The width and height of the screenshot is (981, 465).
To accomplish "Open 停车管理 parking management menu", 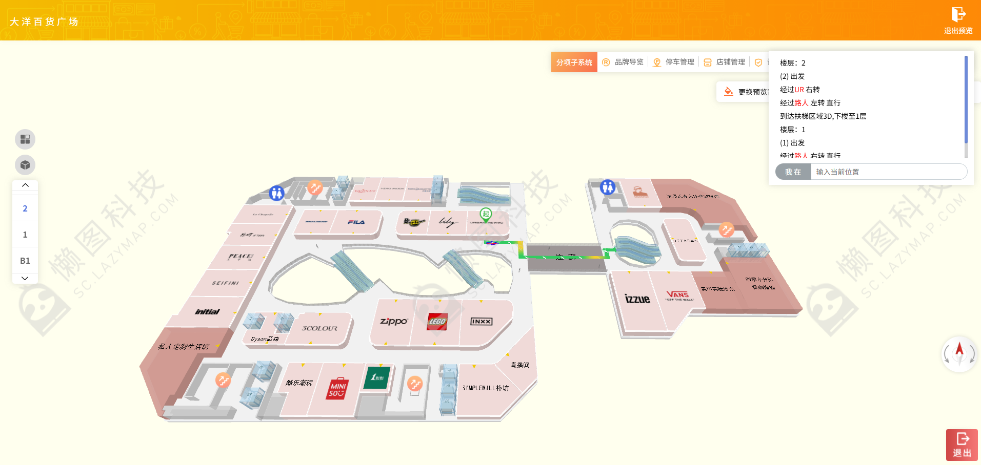I will pos(673,62).
